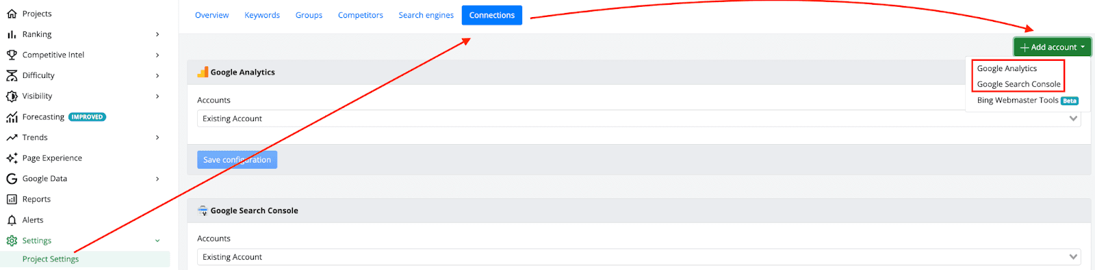Click the Visibility icon in sidebar

pyautogui.click(x=12, y=96)
